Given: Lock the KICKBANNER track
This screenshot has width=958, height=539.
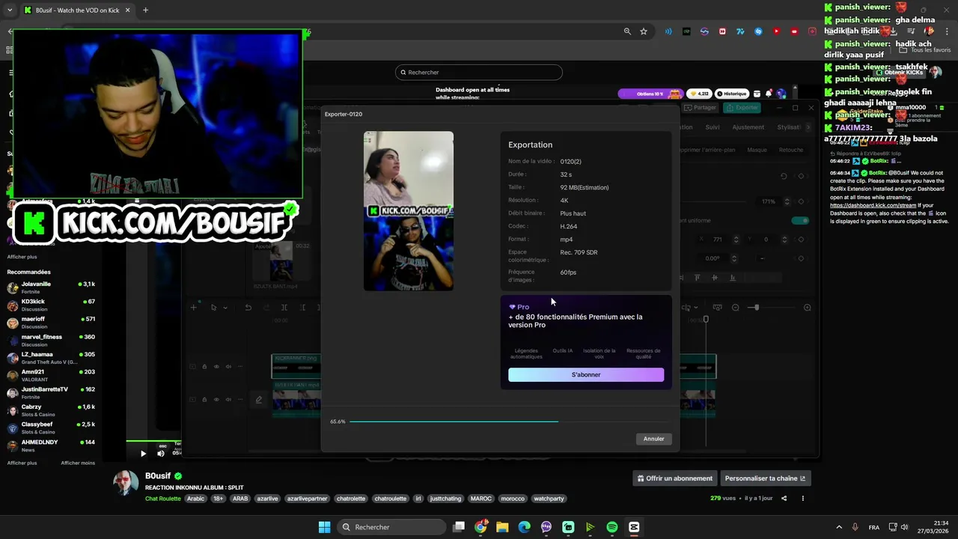Looking at the screenshot, I should point(204,367).
